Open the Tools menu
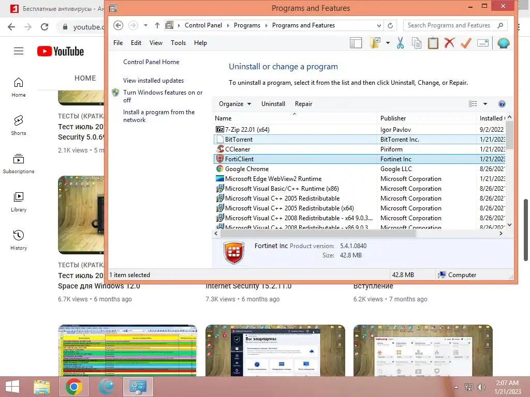 (178, 43)
